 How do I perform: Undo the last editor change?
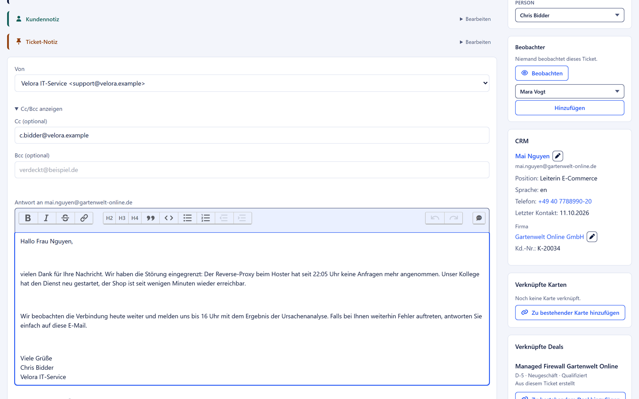click(435, 218)
